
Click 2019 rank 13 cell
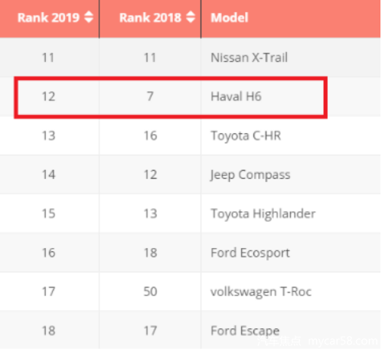48,135
